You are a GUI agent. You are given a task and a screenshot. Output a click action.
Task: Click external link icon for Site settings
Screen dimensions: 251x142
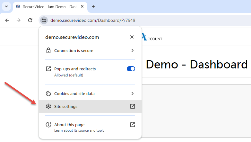click(132, 106)
